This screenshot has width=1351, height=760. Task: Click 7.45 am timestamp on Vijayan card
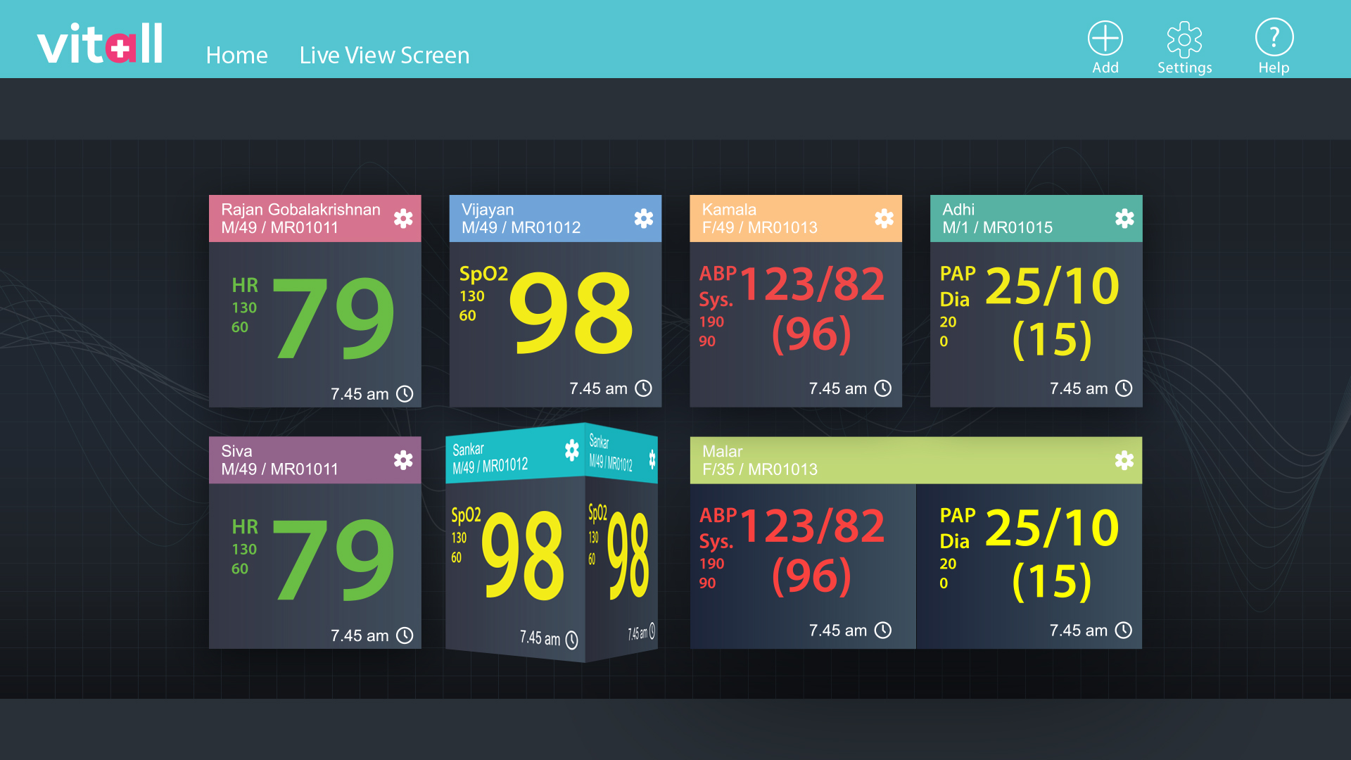(598, 388)
